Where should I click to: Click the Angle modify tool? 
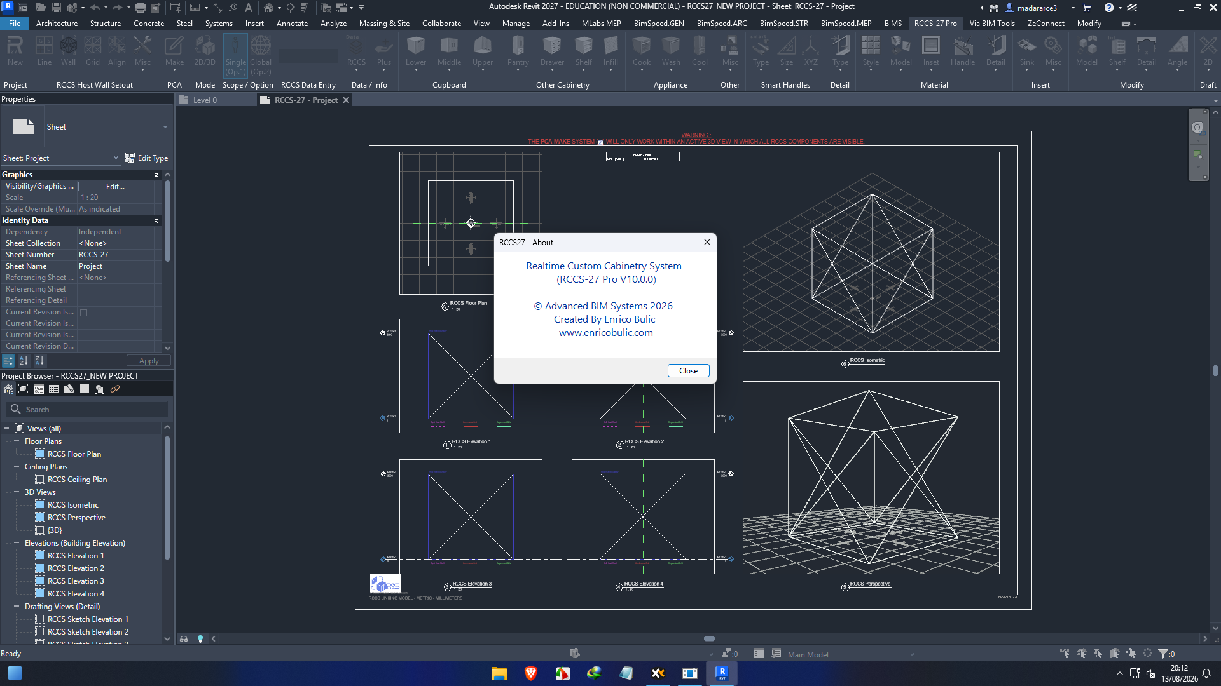1177,52
